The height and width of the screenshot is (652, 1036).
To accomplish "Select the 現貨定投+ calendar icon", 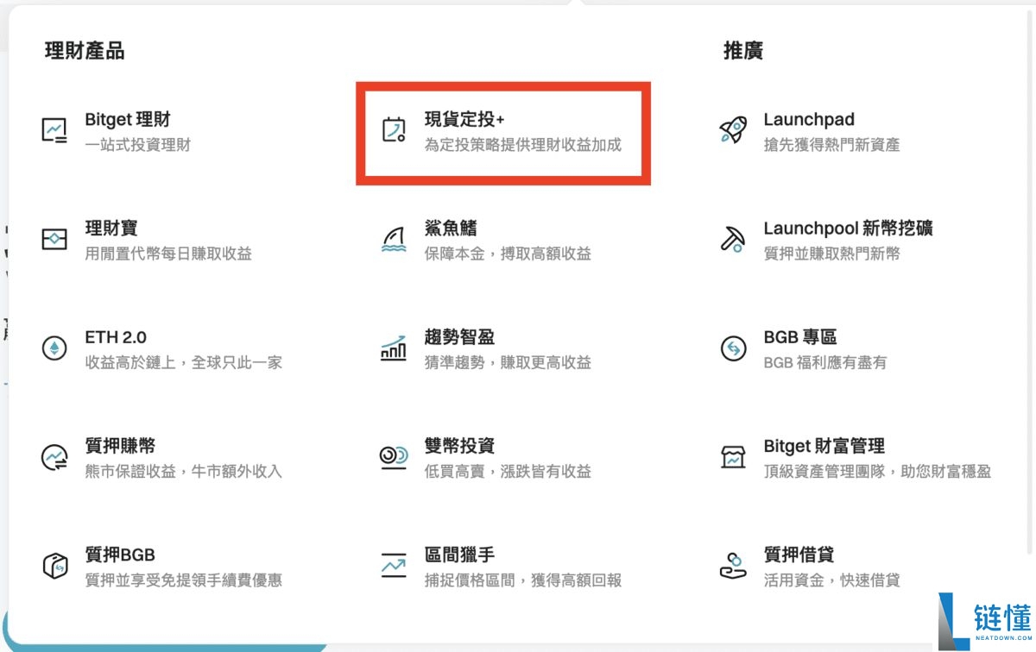I will click(x=395, y=131).
